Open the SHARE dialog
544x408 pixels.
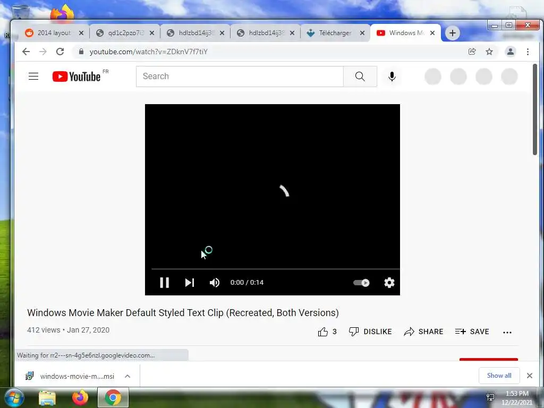[x=423, y=331]
